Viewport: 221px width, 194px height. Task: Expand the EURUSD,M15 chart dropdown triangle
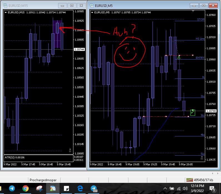6,13
